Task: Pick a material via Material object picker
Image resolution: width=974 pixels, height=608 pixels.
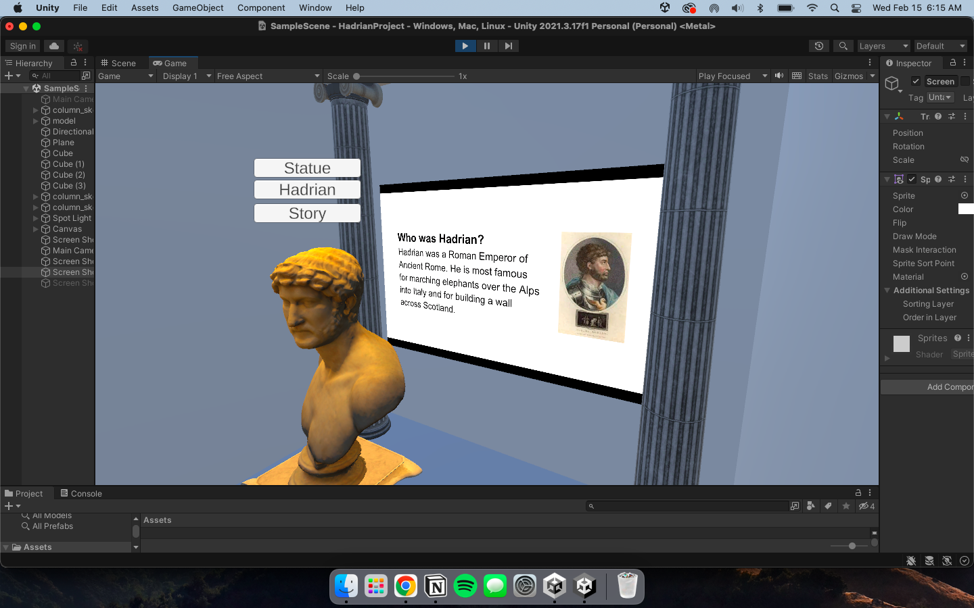Action: point(965,276)
